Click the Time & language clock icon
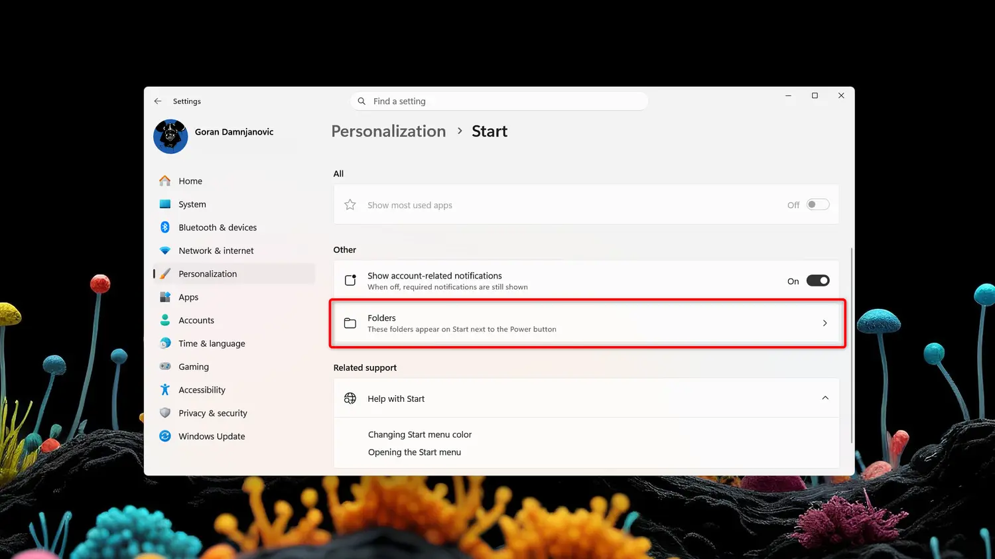Screen dimensions: 995x559 click(165, 343)
